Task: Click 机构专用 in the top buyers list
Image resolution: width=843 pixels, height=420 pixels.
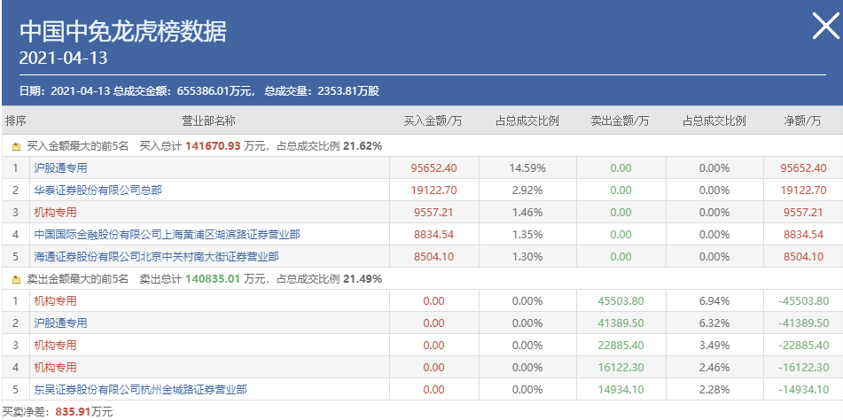Action: (x=55, y=212)
